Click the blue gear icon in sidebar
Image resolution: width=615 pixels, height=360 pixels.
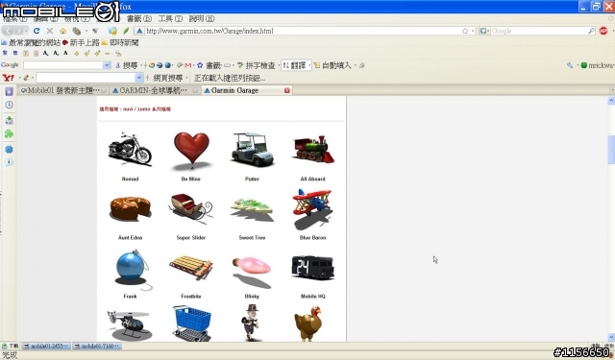9,149
